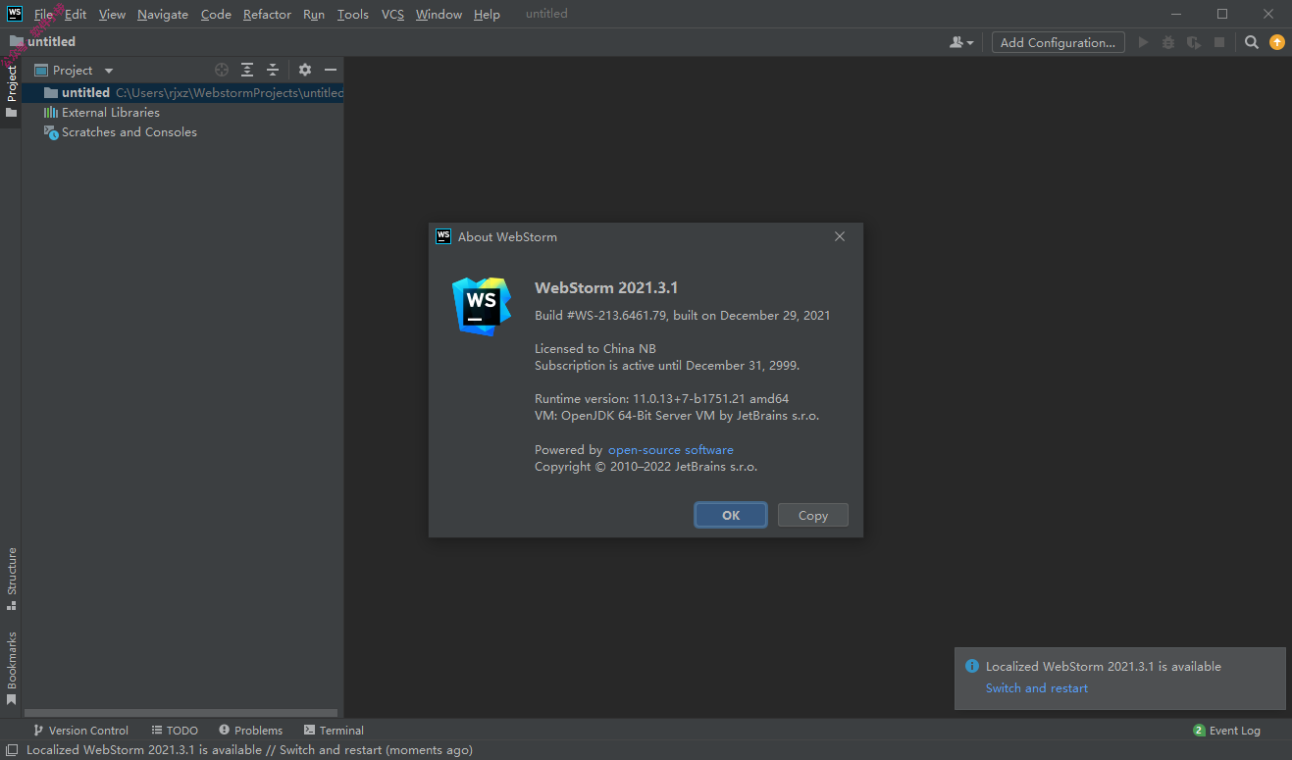
Task: Open the VCS menu
Action: coord(392,14)
